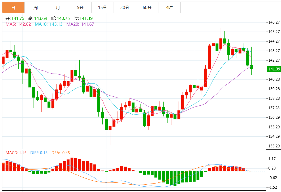Click the 143.27 price axis label
The height and width of the screenshot is (192, 281).
point(274,51)
